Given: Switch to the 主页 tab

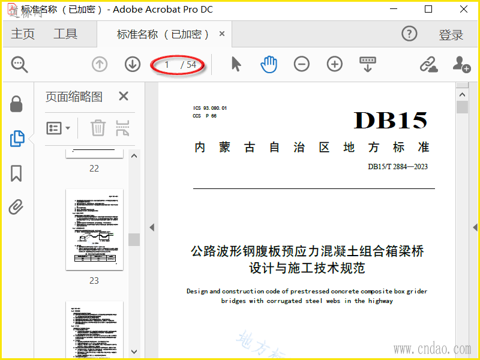Looking at the screenshot, I should click(x=23, y=34).
